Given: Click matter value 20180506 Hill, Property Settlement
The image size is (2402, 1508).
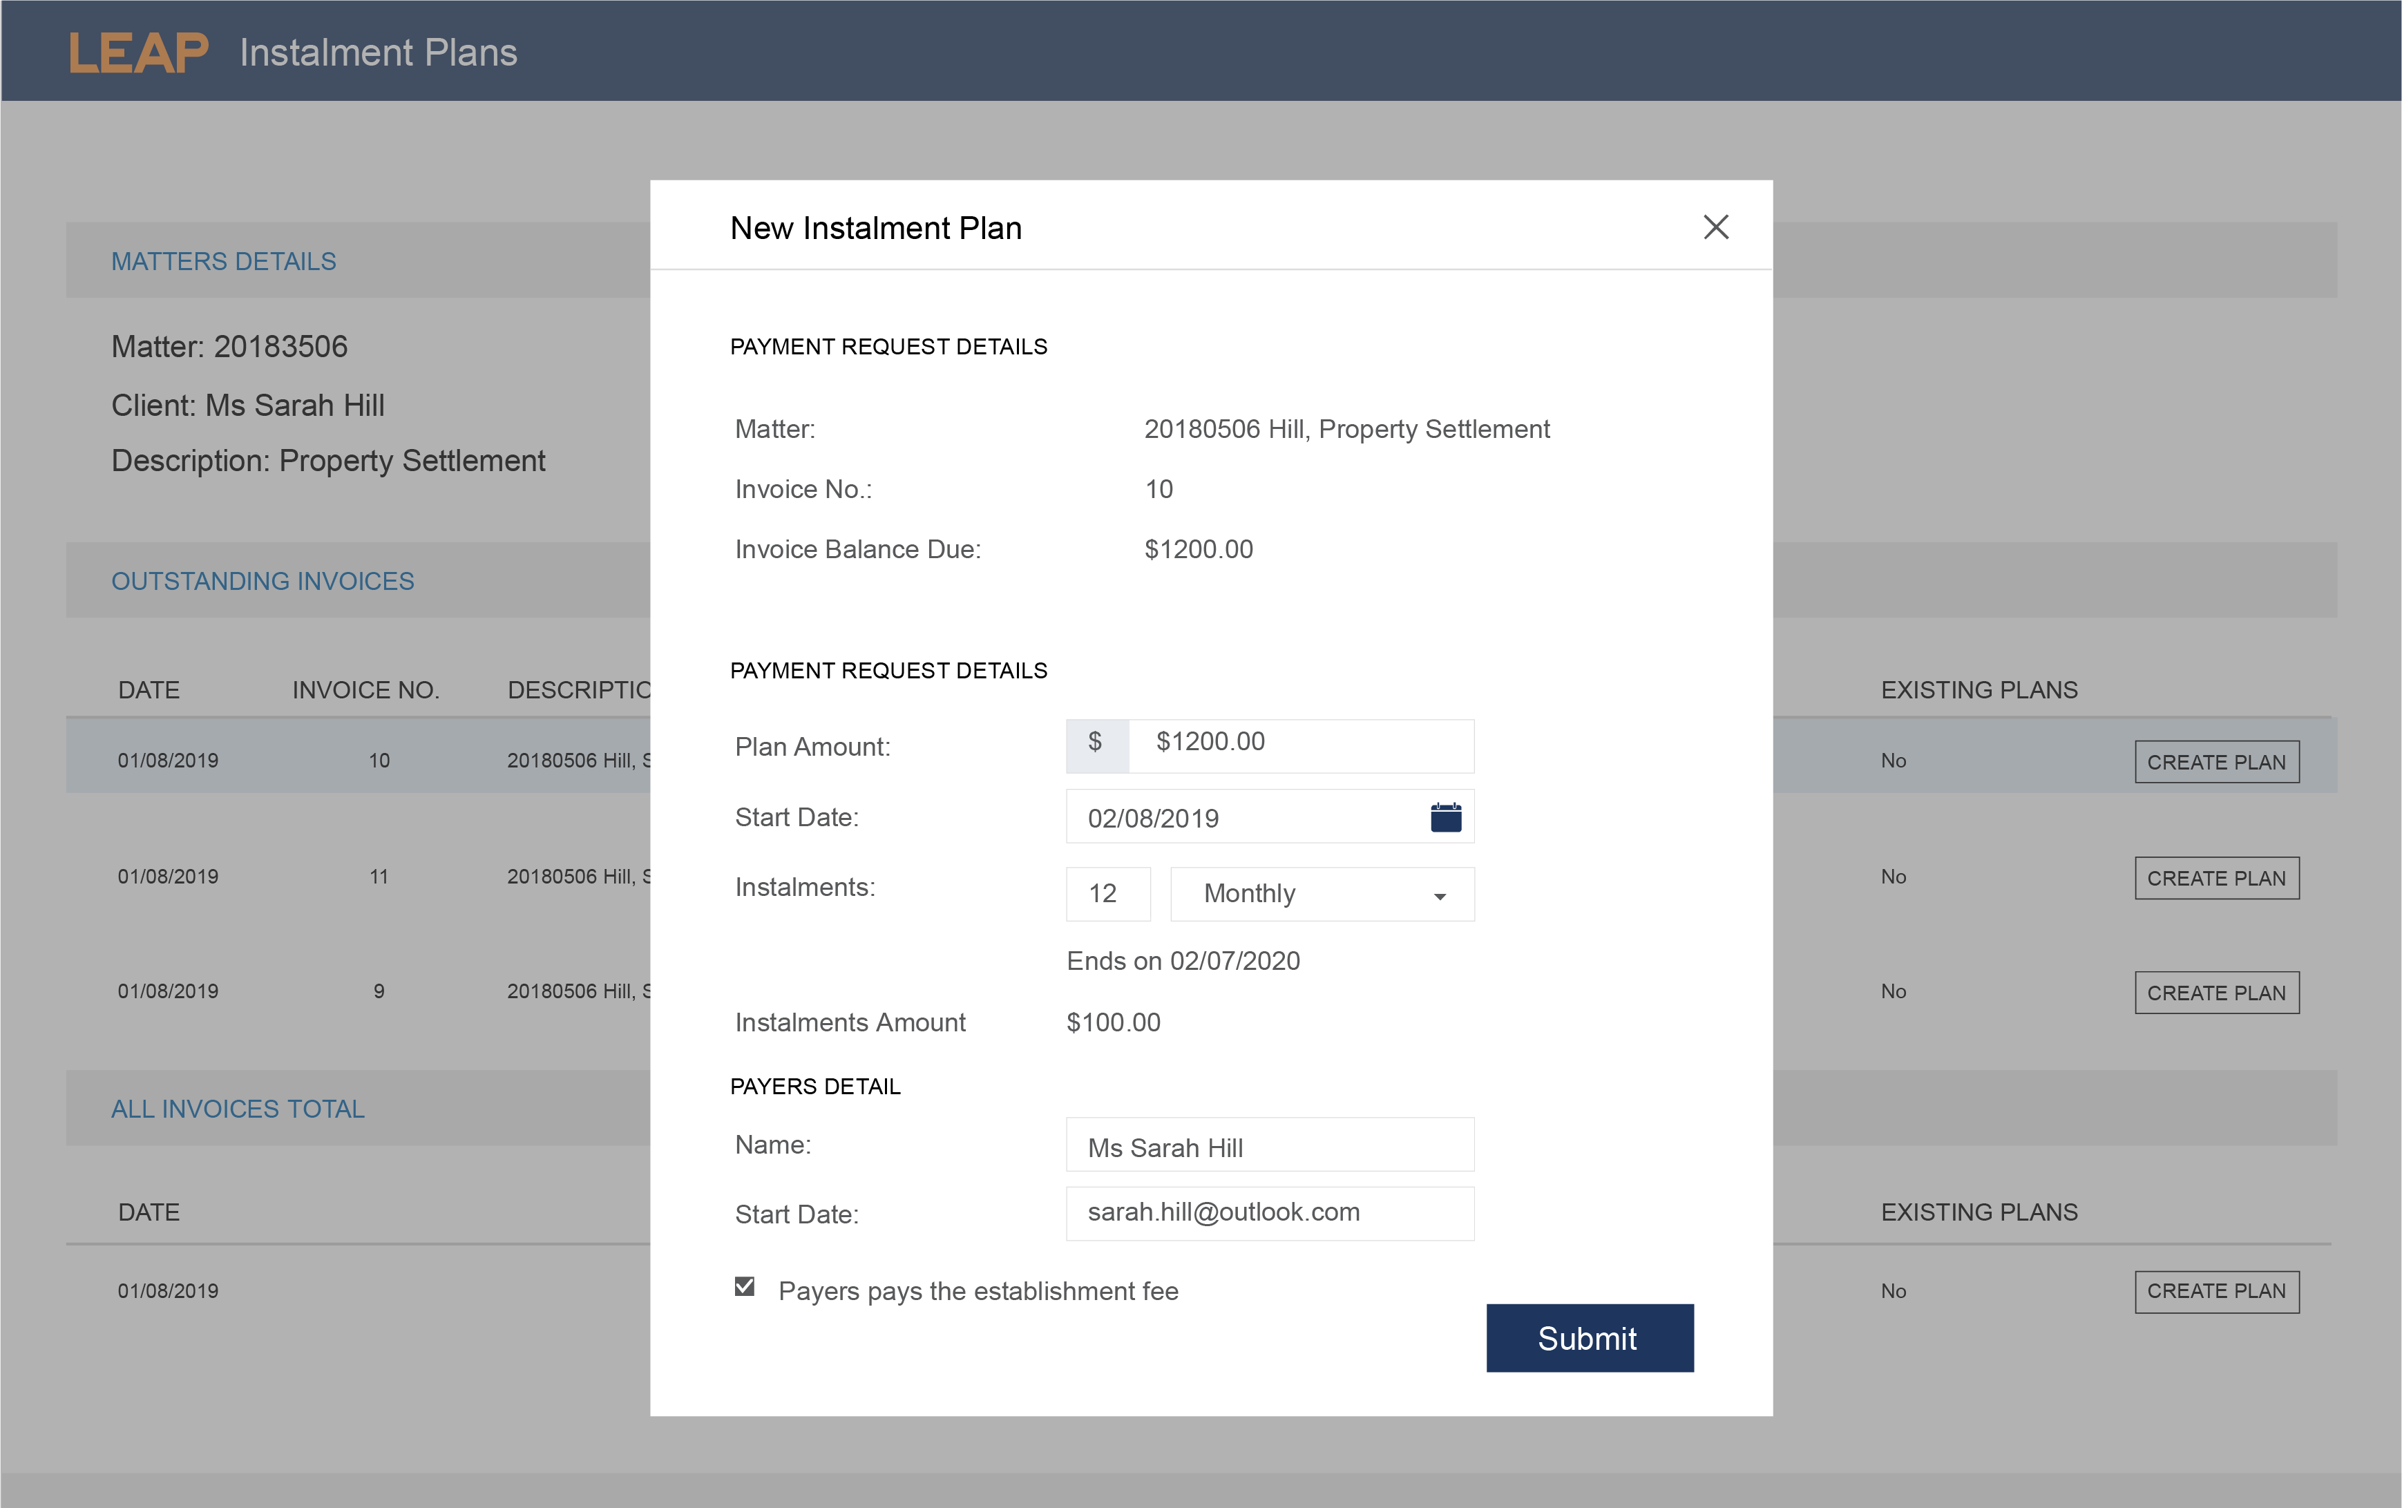Looking at the screenshot, I should pyautogui.click(x=1346, y=429).
